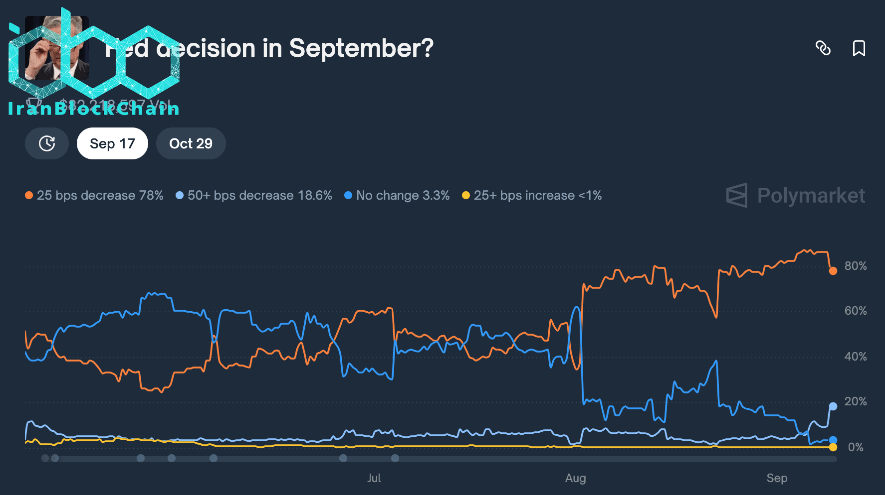Click light-blue legend dot for 50+ bps decrease
This screenshot has width=885, height=495.
[180, 195]
